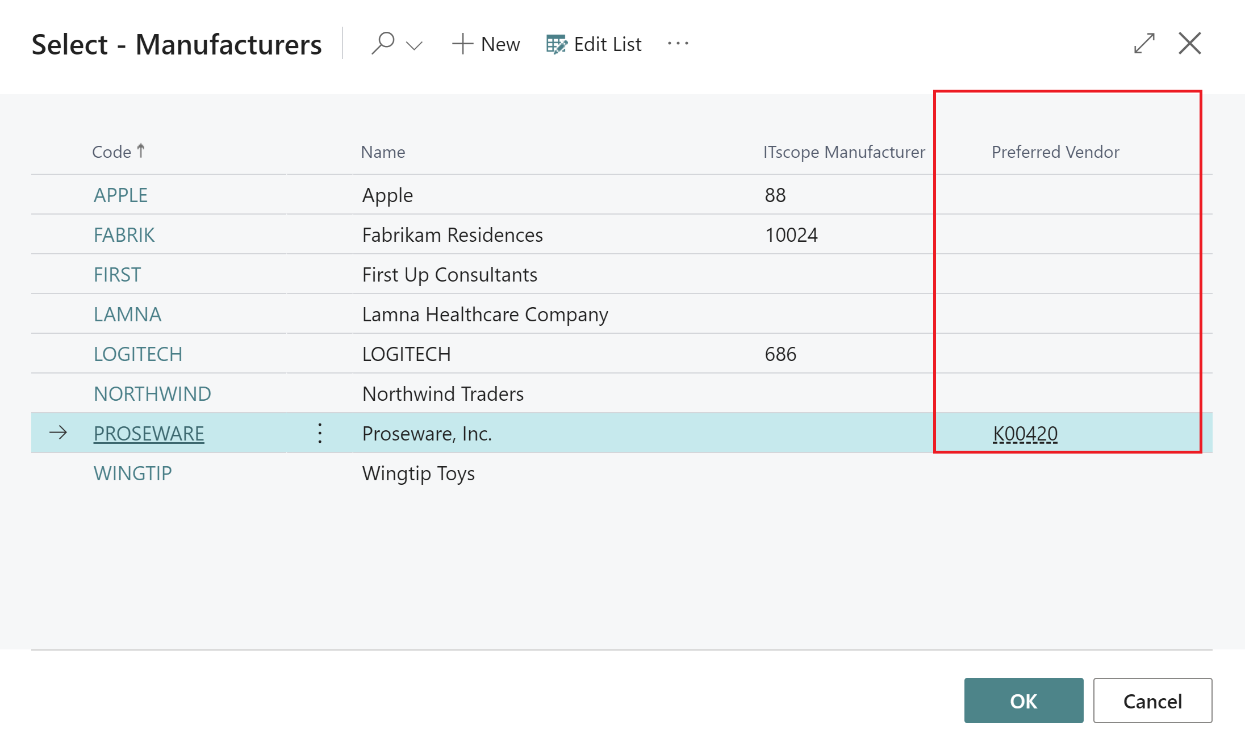Open row actions menu for PROSEWARE
Screen dimensions: 1245x755
320,433
